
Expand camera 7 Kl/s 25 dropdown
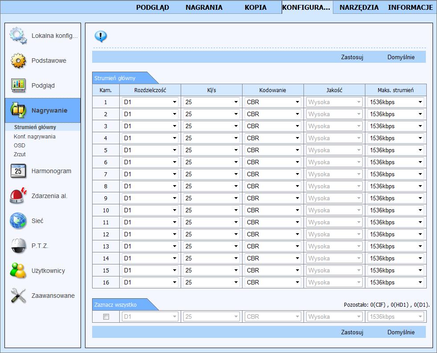click(x=211, y=174)
